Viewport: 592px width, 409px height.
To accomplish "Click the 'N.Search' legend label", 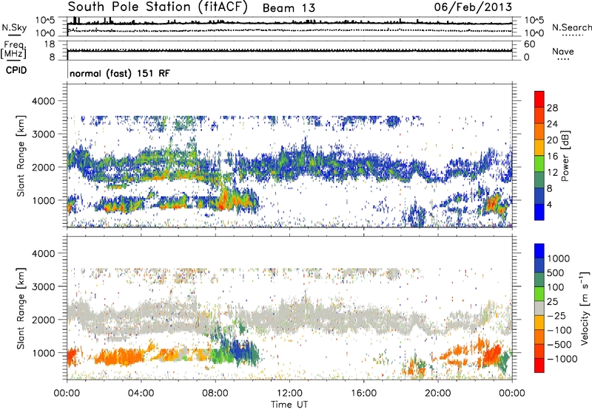I will tap(571, 27).
